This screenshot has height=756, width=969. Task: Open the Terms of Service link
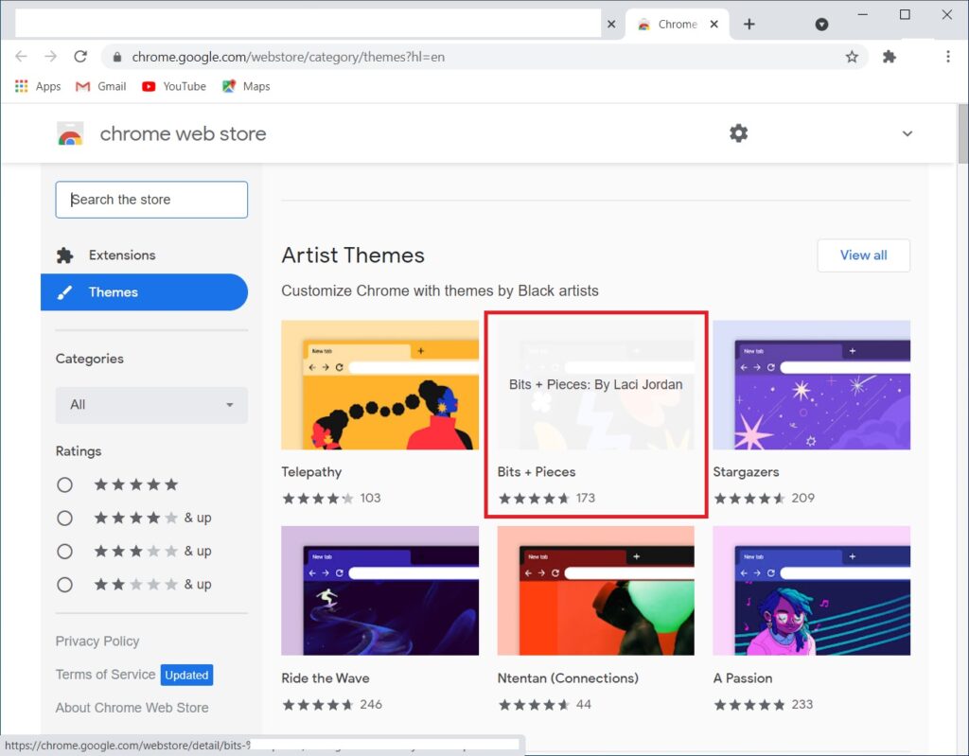click(x=105, y=675)
